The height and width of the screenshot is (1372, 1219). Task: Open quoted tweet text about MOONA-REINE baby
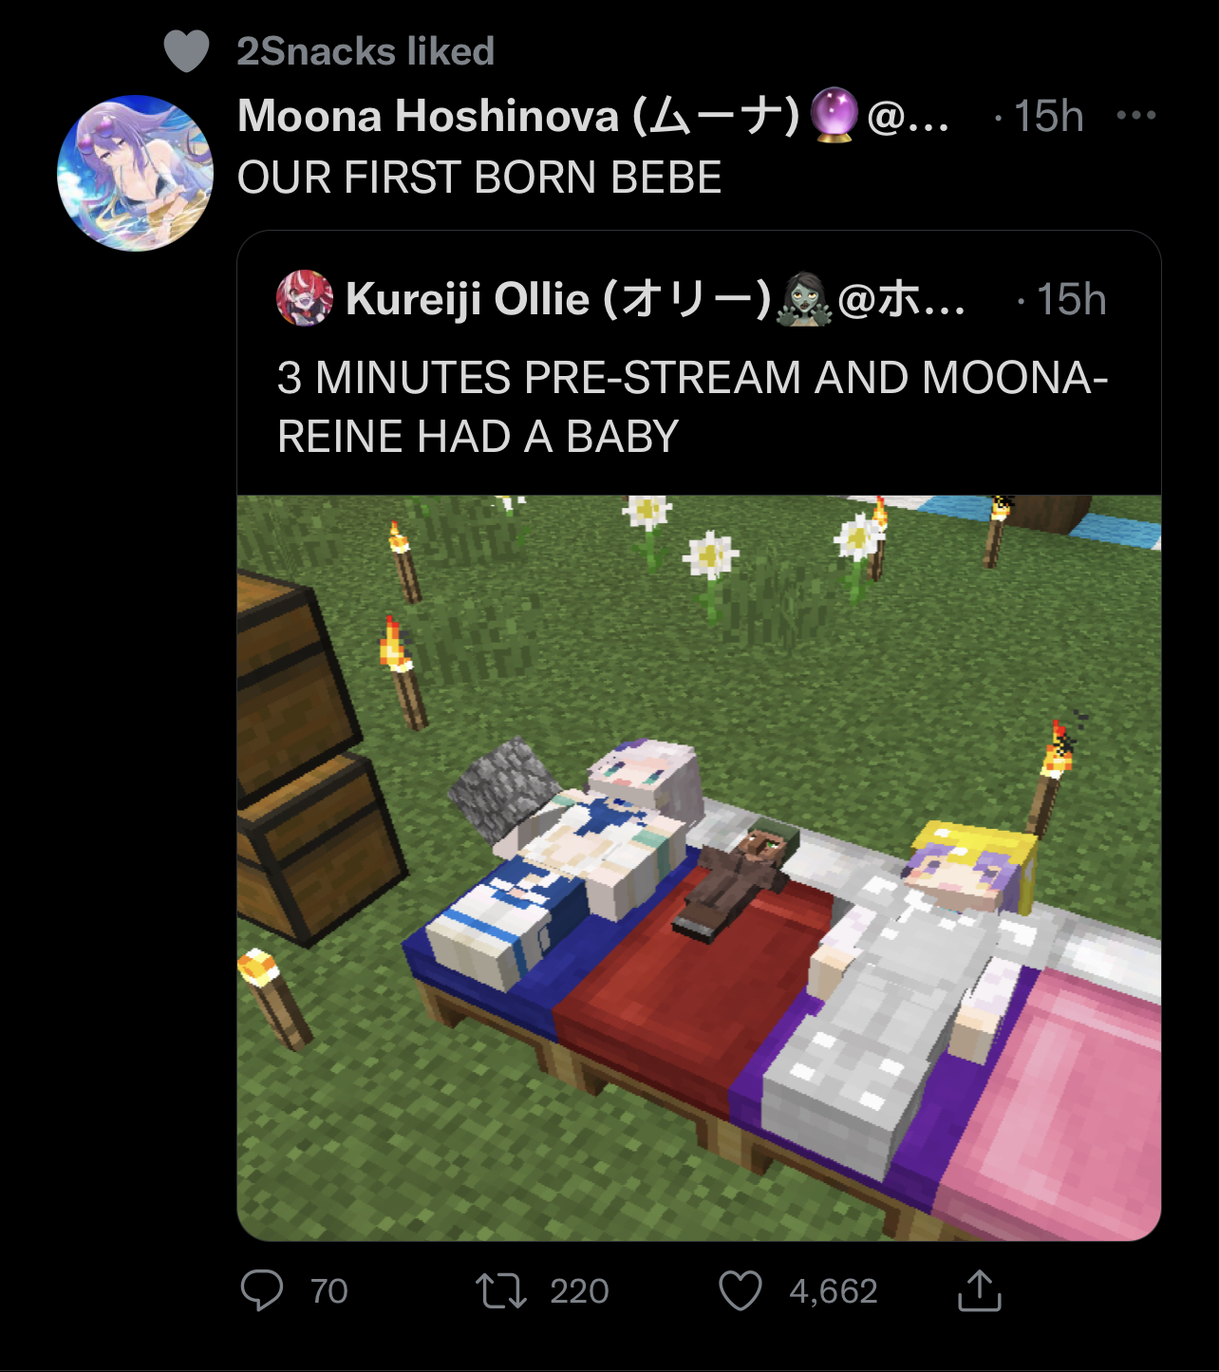pos(692,406)
